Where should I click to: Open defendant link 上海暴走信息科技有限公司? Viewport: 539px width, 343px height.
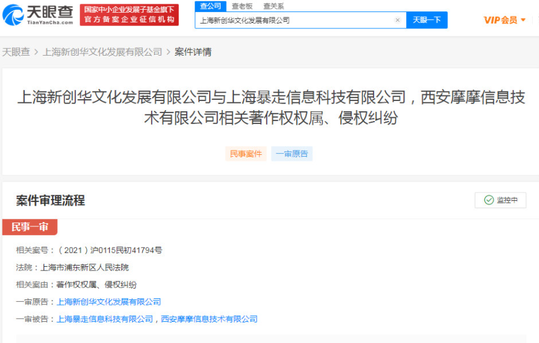point(105,319)
